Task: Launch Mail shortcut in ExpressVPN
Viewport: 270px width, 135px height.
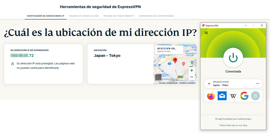Action: coord(222,96)
